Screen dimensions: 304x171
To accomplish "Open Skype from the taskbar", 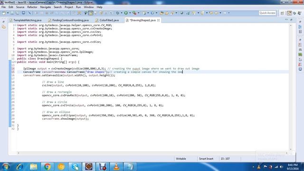I will click(75, 167).
